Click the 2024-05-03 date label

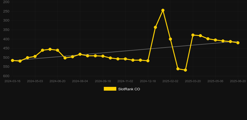[35, 81]
